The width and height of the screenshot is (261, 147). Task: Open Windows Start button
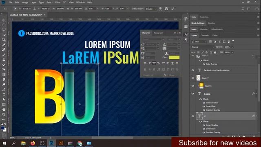tap(4, 143)
